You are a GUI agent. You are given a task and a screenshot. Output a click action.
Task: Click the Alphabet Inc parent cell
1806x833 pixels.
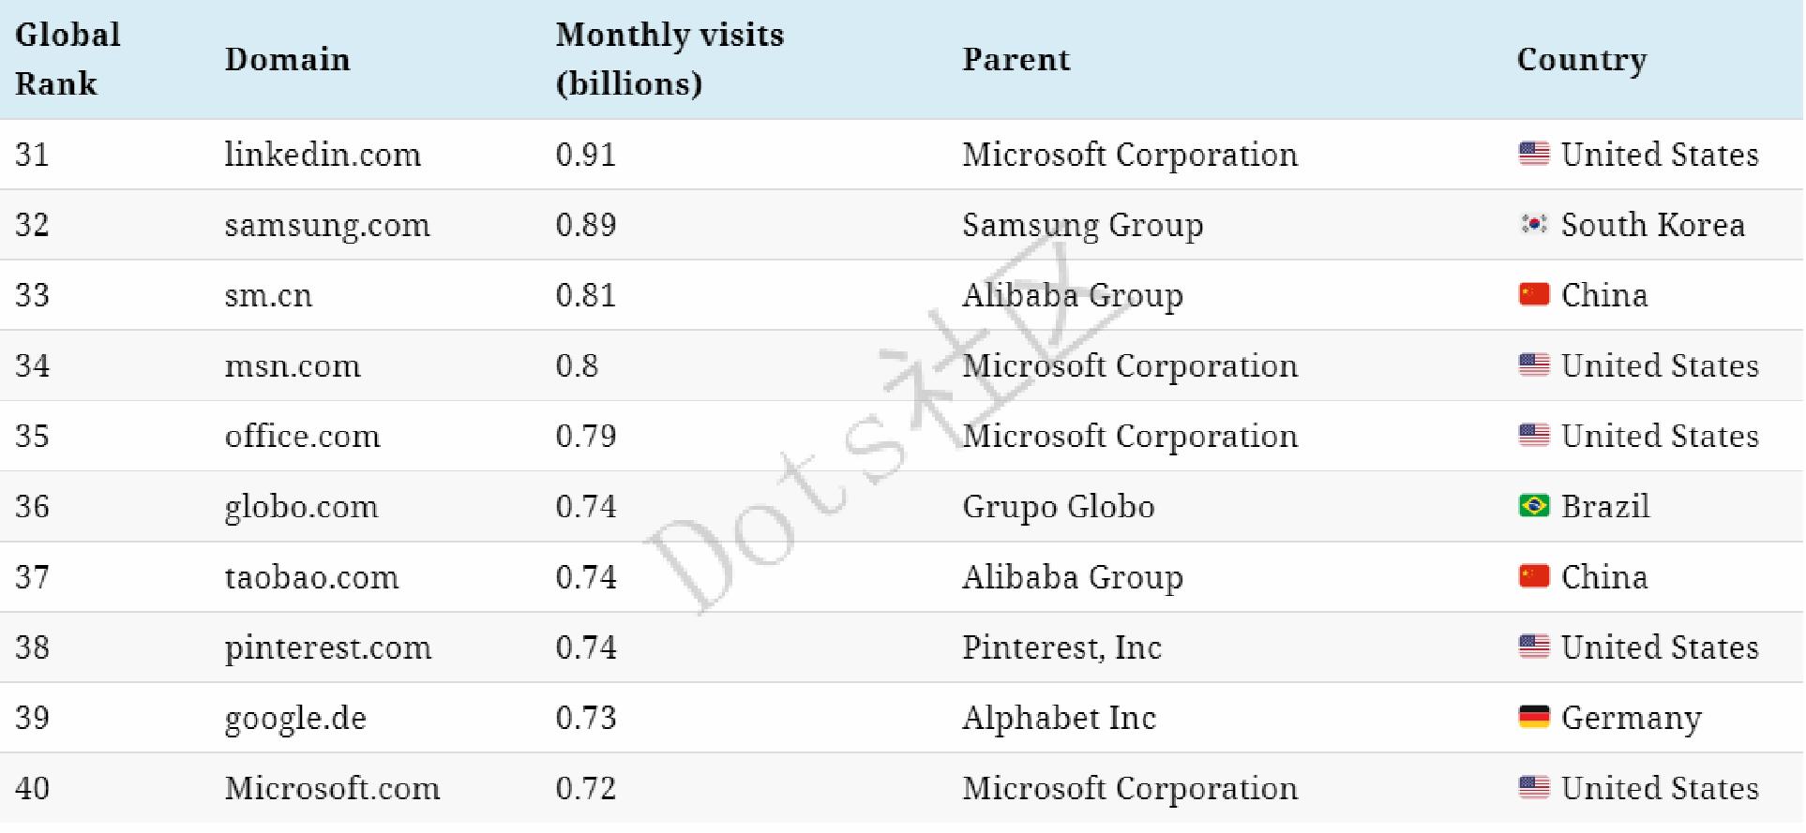tap(1059, 719)
